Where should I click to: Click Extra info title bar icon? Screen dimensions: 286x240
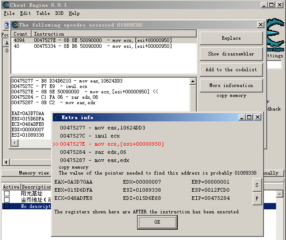pos(57,117)
